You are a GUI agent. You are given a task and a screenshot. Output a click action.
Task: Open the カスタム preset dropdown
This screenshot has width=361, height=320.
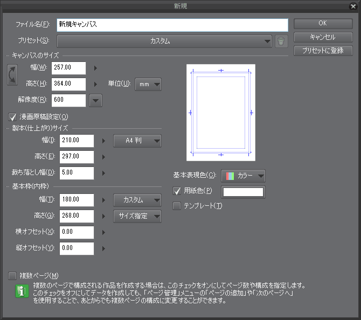(164, 41)
